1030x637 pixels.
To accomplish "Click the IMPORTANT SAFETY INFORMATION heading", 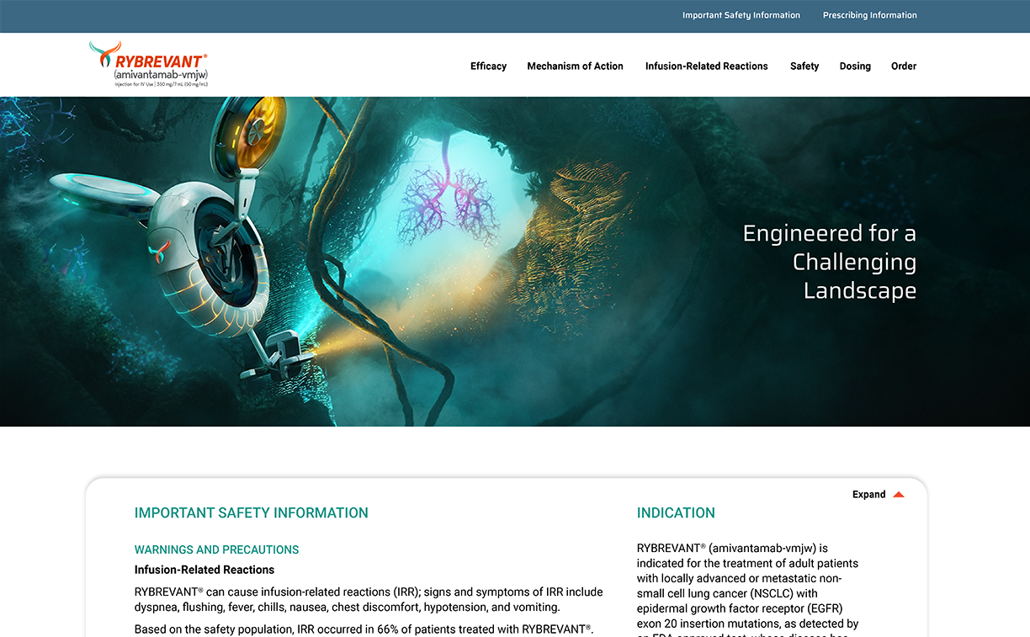I will [x=252, y=513].
